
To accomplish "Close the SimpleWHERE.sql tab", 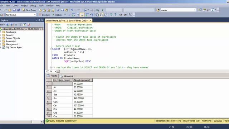I will tap(91, 21).
